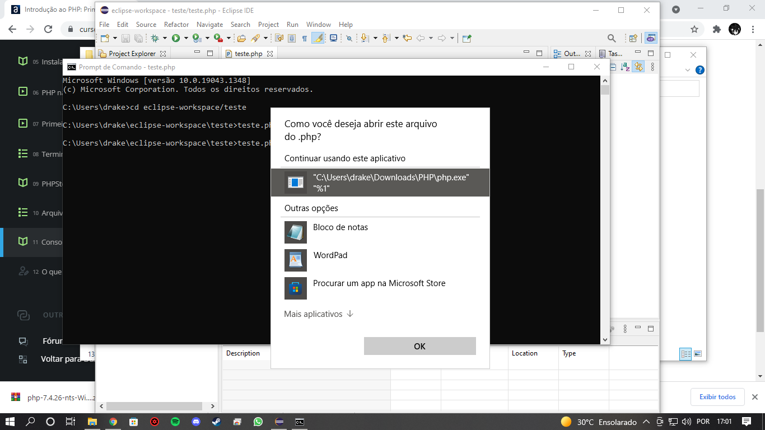The width and height of the screenshot is (765, 430).
Task: Click the Save All icon in Eclipse toolbar
Action: 138,38
